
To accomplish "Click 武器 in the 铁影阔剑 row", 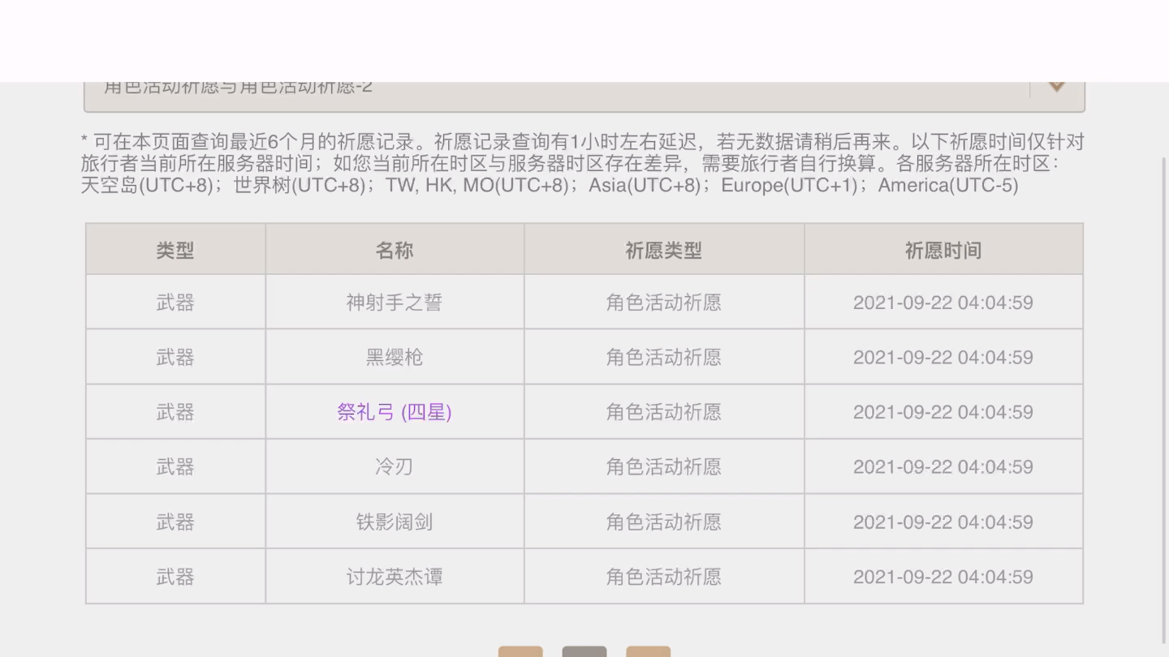I will [175, 522].
